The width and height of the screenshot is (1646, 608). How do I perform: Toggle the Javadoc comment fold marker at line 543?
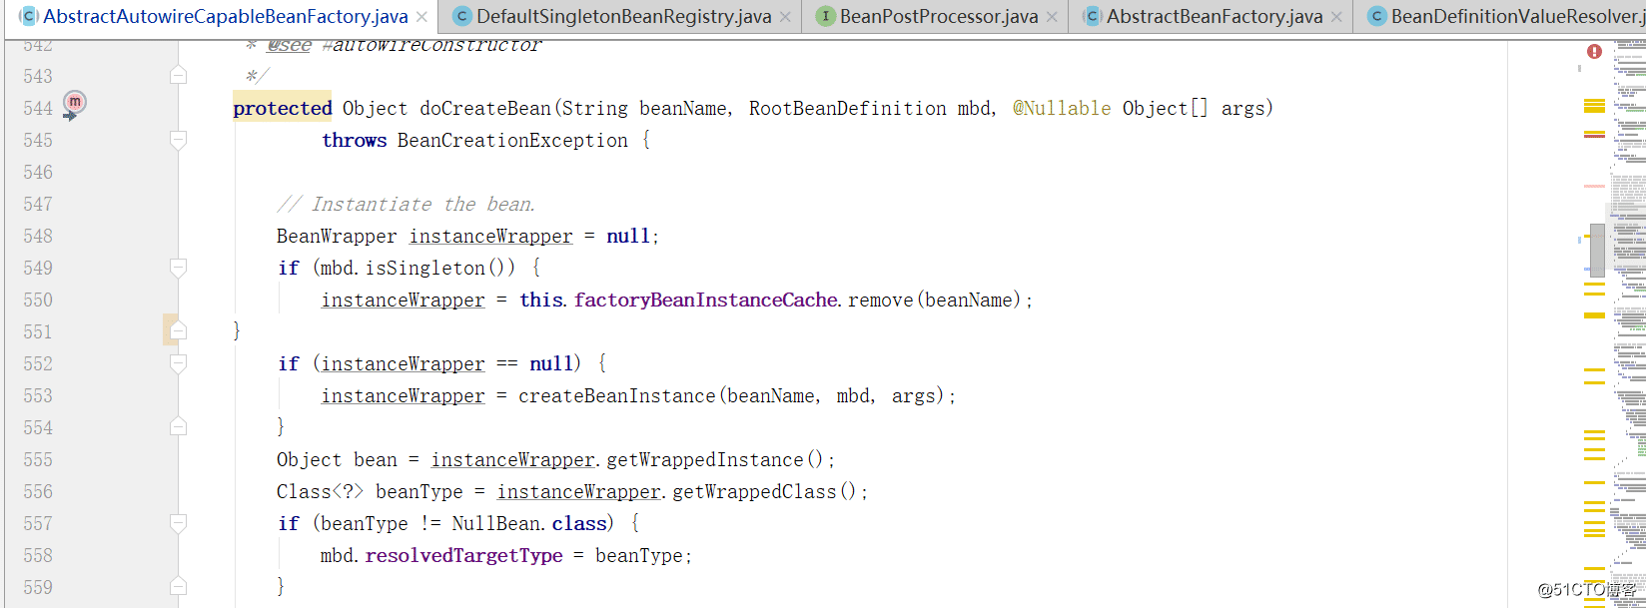pyautogui.click(x=178, y=76)
